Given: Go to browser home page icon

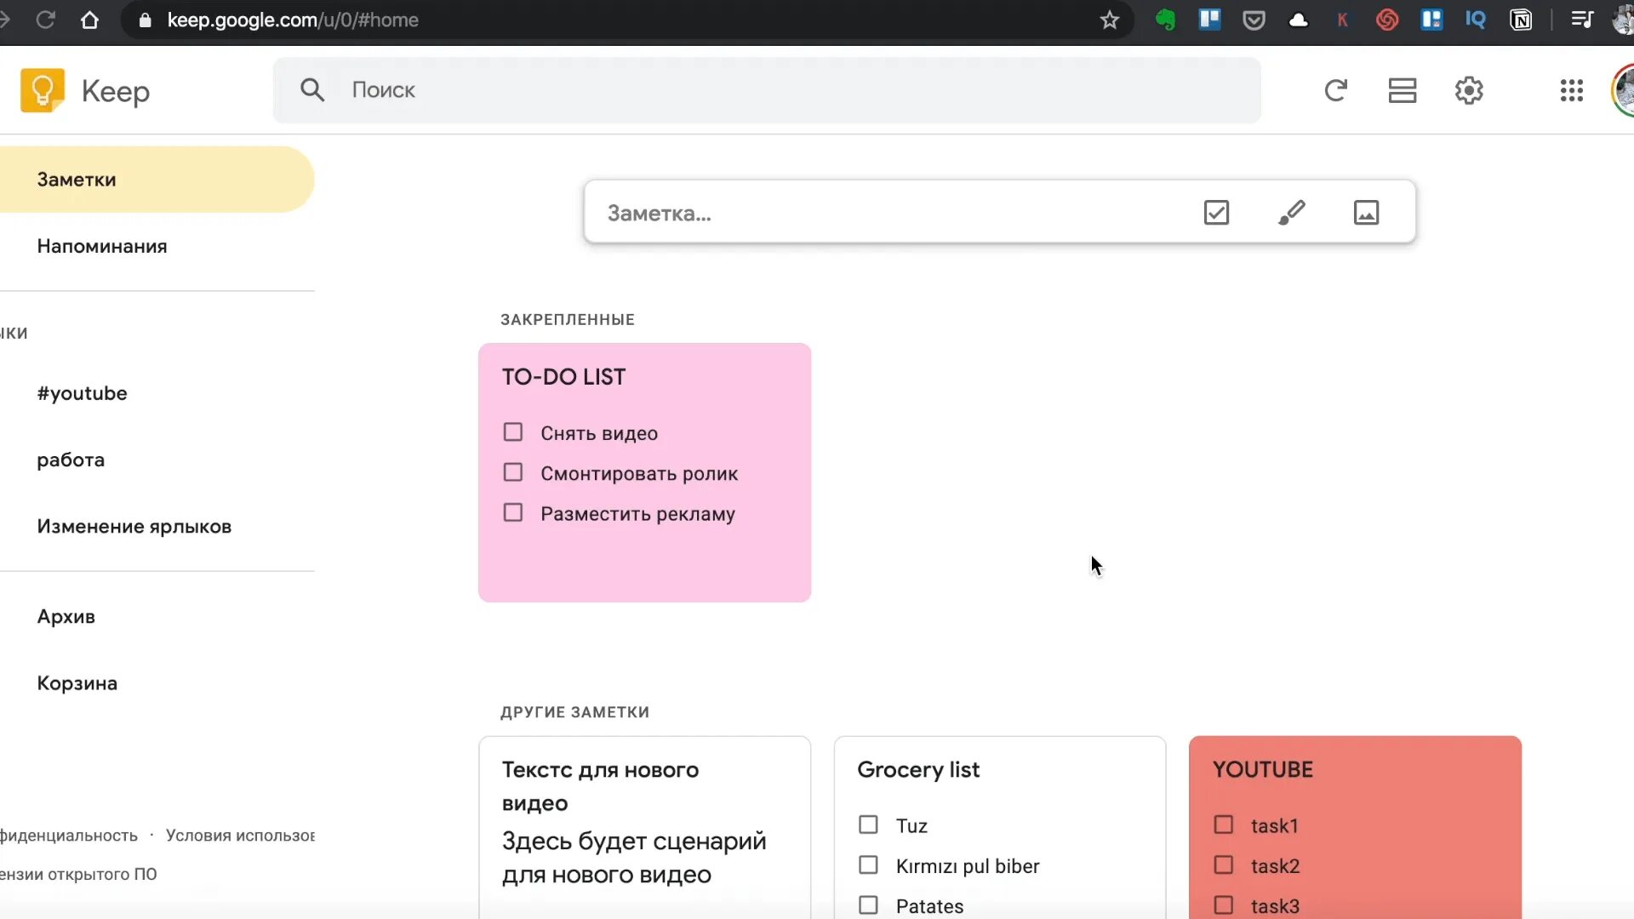Looking at the screenshot, I should [x=89, y=20].
